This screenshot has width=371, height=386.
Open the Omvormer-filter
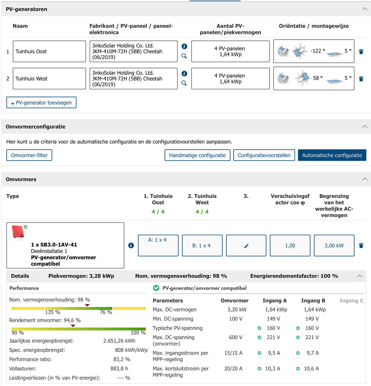pyautogui.click(x=29, y=155)
